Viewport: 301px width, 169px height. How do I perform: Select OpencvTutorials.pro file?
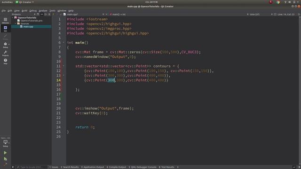click(x=32, y=21)
